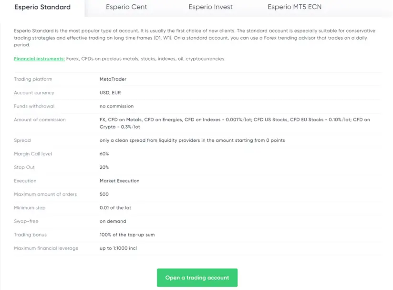Click the Open a trading account button
Image resolution: width=393 pixels, height=290 pixels.
[197, 278]
